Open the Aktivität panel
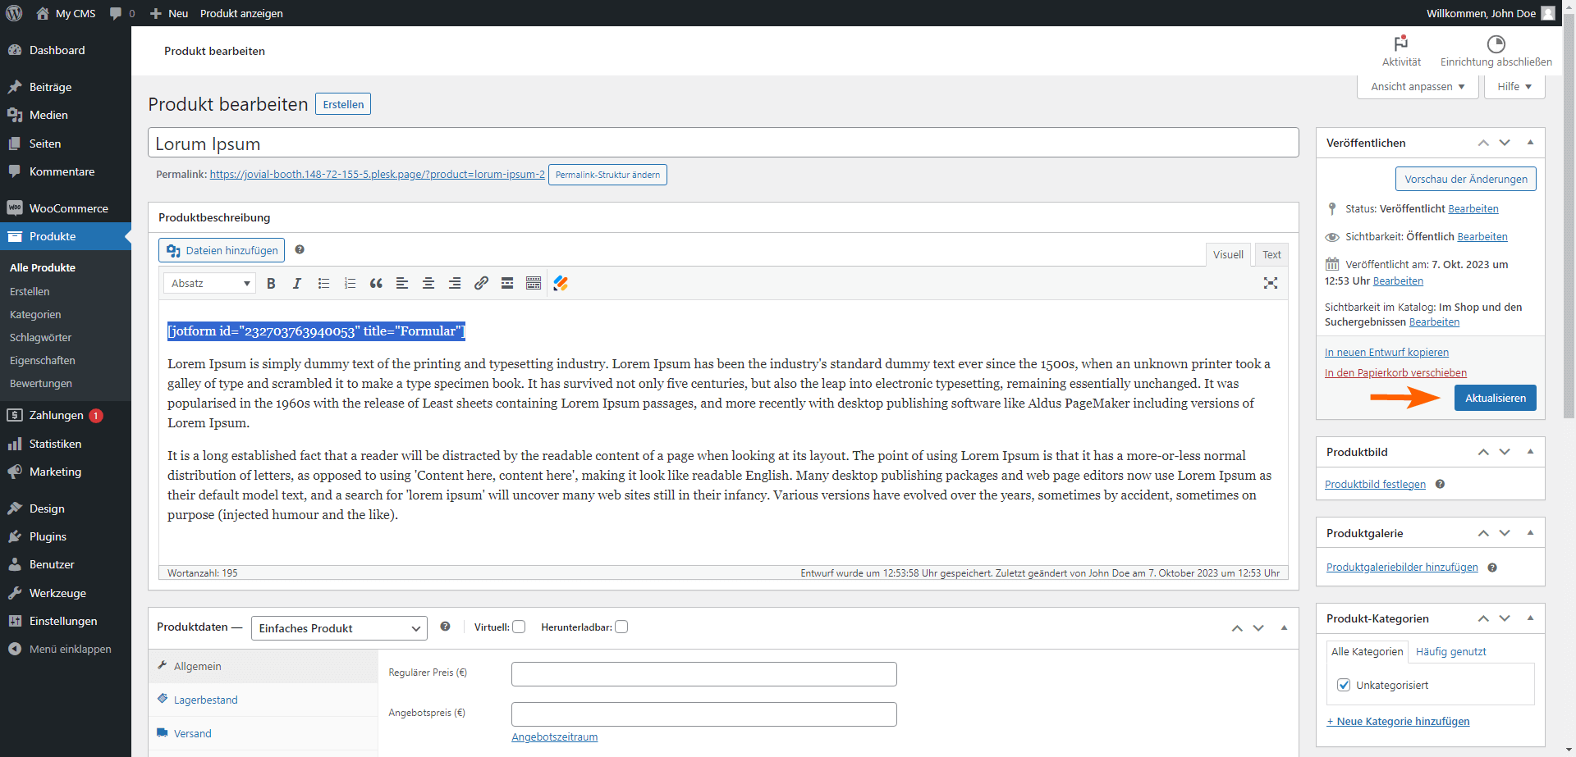 [x=1401, y=51]
